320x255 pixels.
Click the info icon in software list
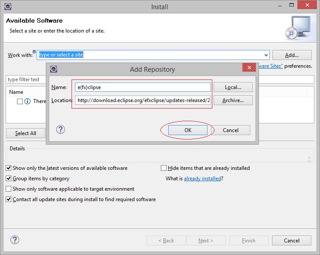pyautogui.click(x=27, y=101)
